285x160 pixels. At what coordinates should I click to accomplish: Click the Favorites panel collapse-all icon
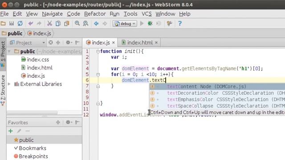pyautogui.click(x=58, y=122)
